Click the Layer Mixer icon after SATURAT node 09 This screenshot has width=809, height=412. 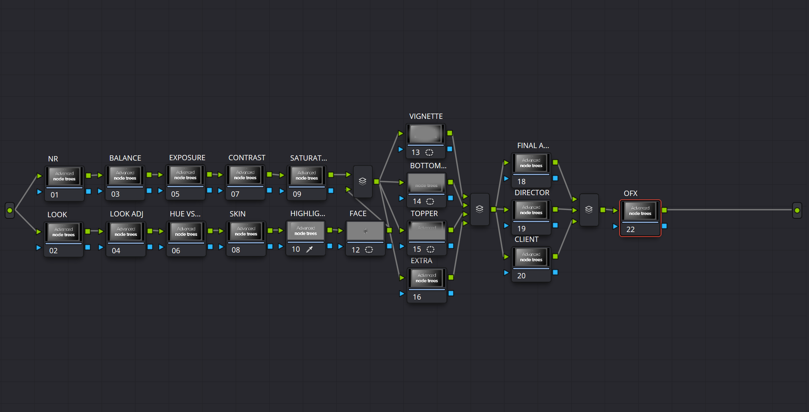point(362,182)
